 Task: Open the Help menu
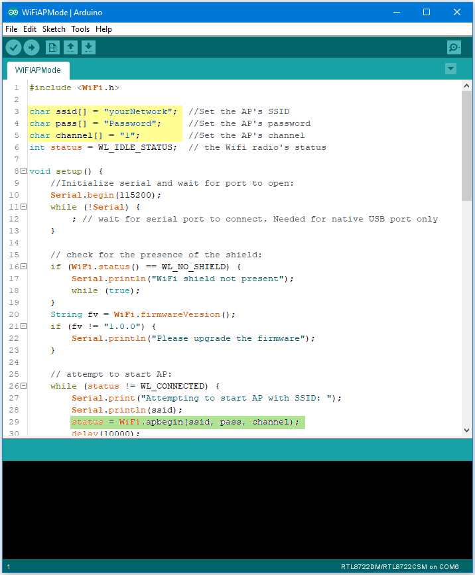[103, 29]
